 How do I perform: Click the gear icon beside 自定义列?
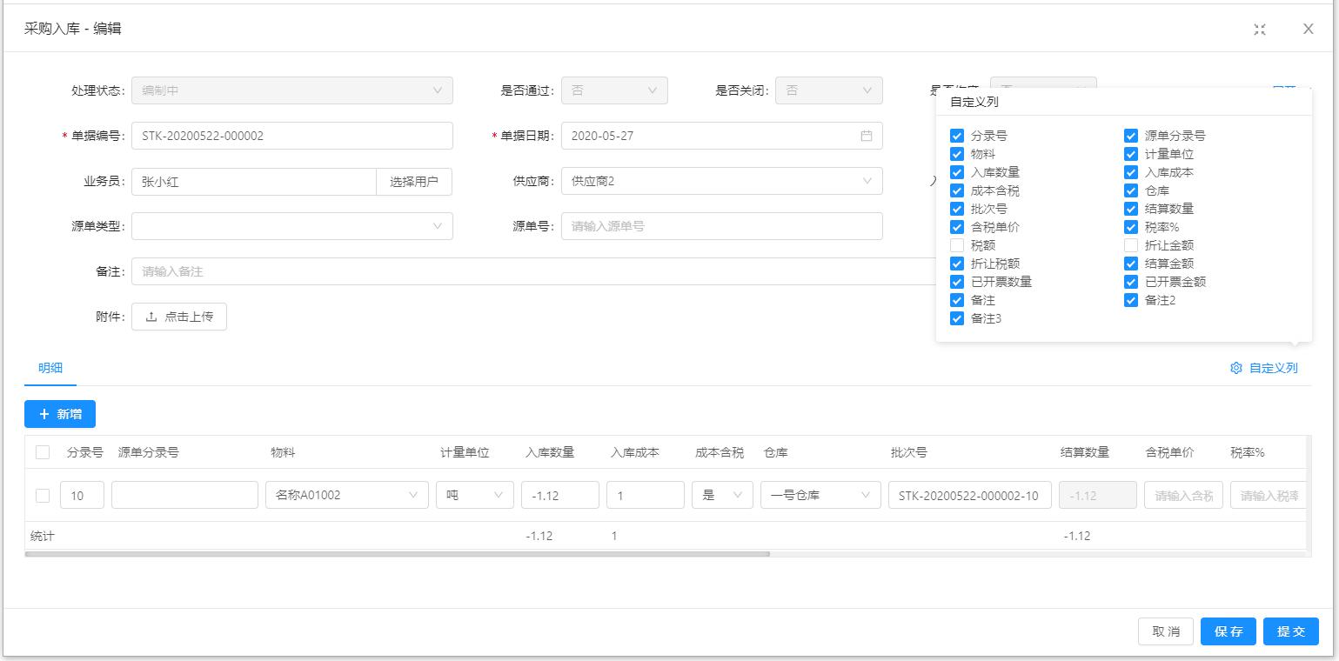coord(1235,368)
